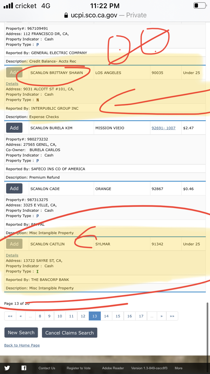Open Register to Vote footer link

[79, 368]
